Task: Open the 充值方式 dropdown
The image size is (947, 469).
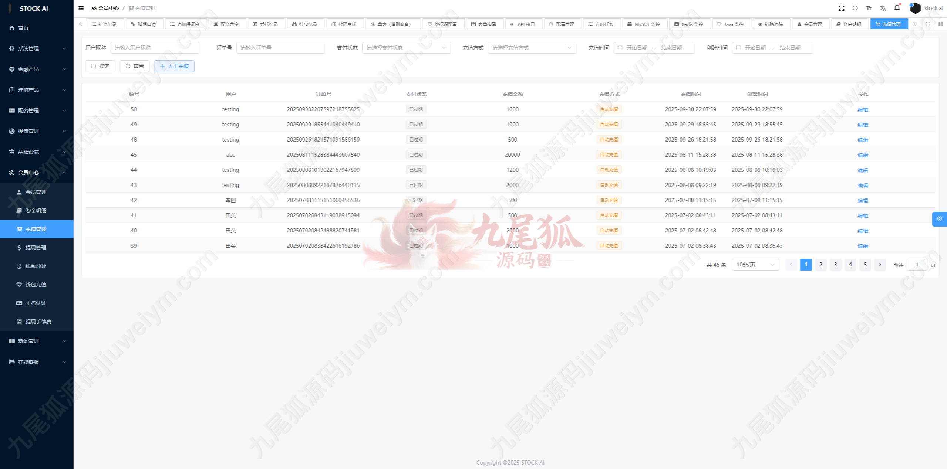Action: click(x=532, y=48)
